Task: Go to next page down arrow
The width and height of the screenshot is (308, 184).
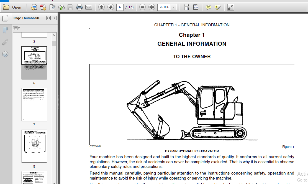Action: (x=111, y=7)
